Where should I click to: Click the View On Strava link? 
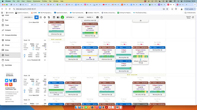click(x=188, y=17)
